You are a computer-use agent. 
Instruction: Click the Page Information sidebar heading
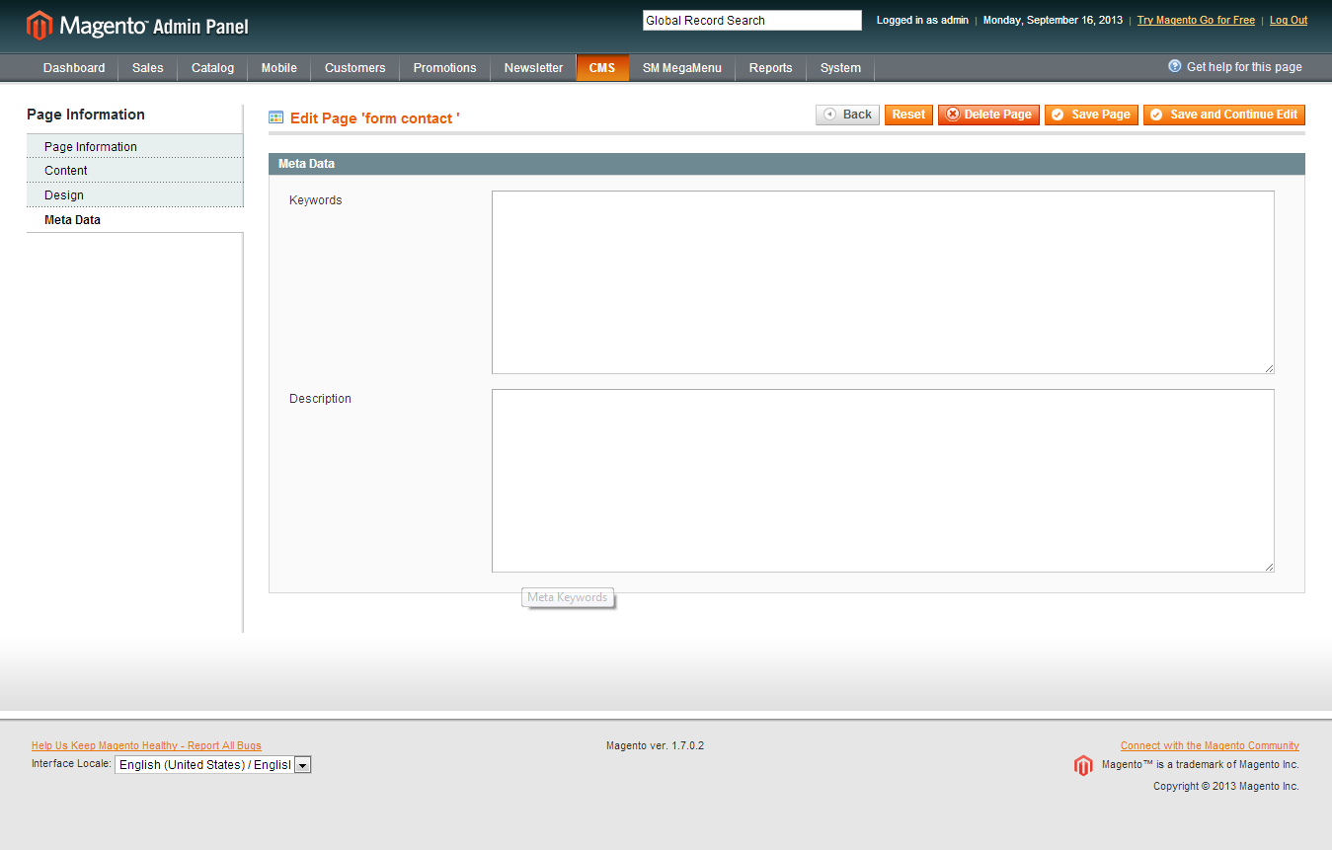tap(86, 115)
